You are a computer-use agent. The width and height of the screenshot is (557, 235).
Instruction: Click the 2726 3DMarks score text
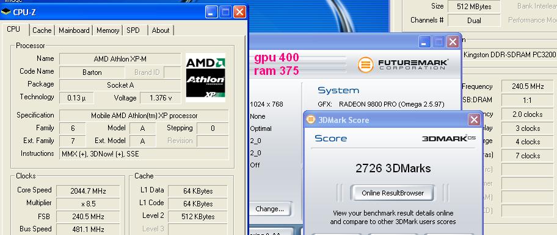[393, 168]
